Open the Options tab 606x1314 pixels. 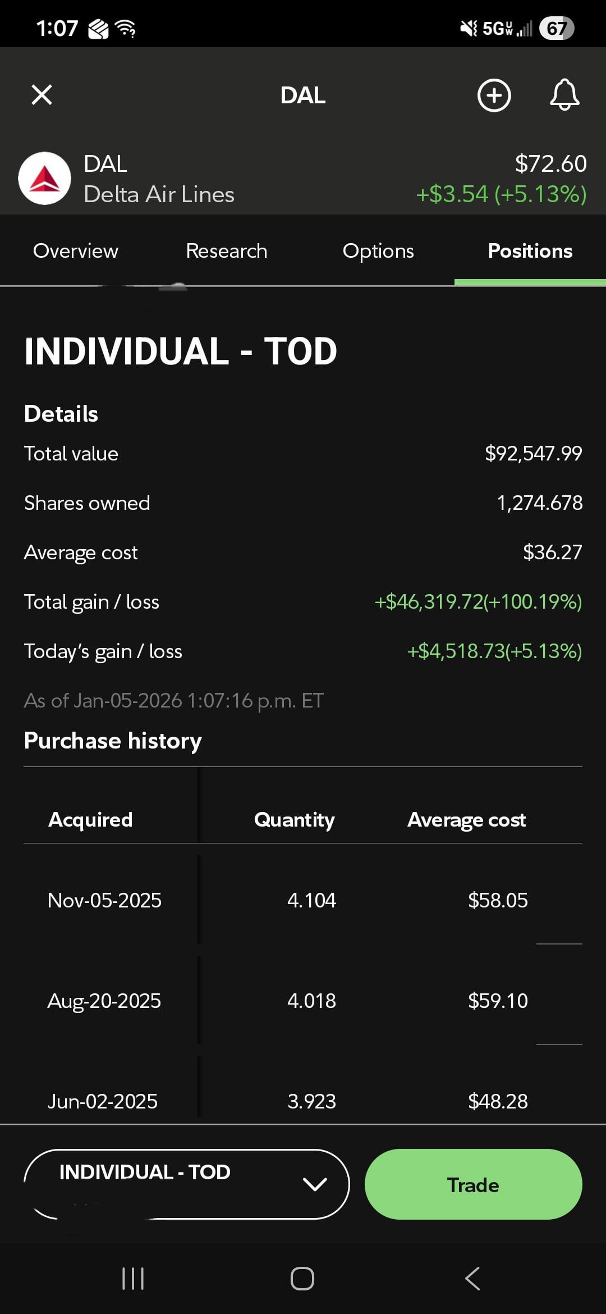pos(378,251)
